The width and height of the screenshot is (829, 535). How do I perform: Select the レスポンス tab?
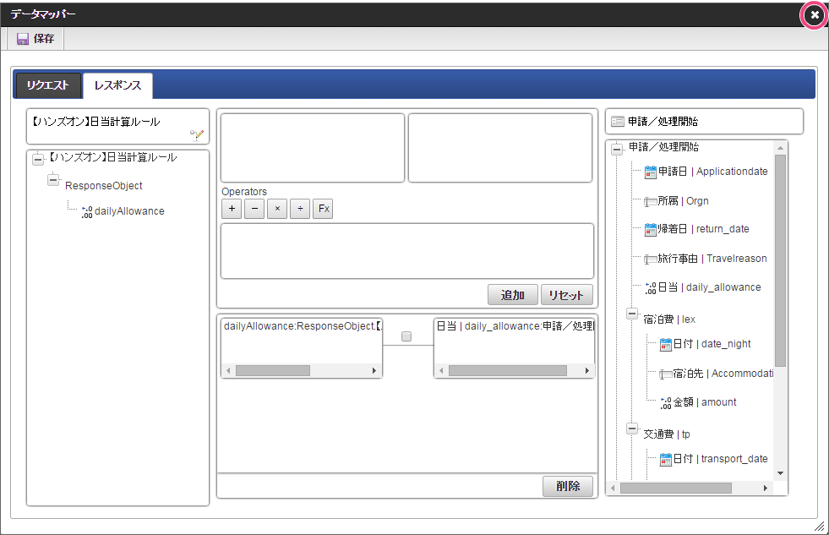pyautogui.click(x=118, y=85)
